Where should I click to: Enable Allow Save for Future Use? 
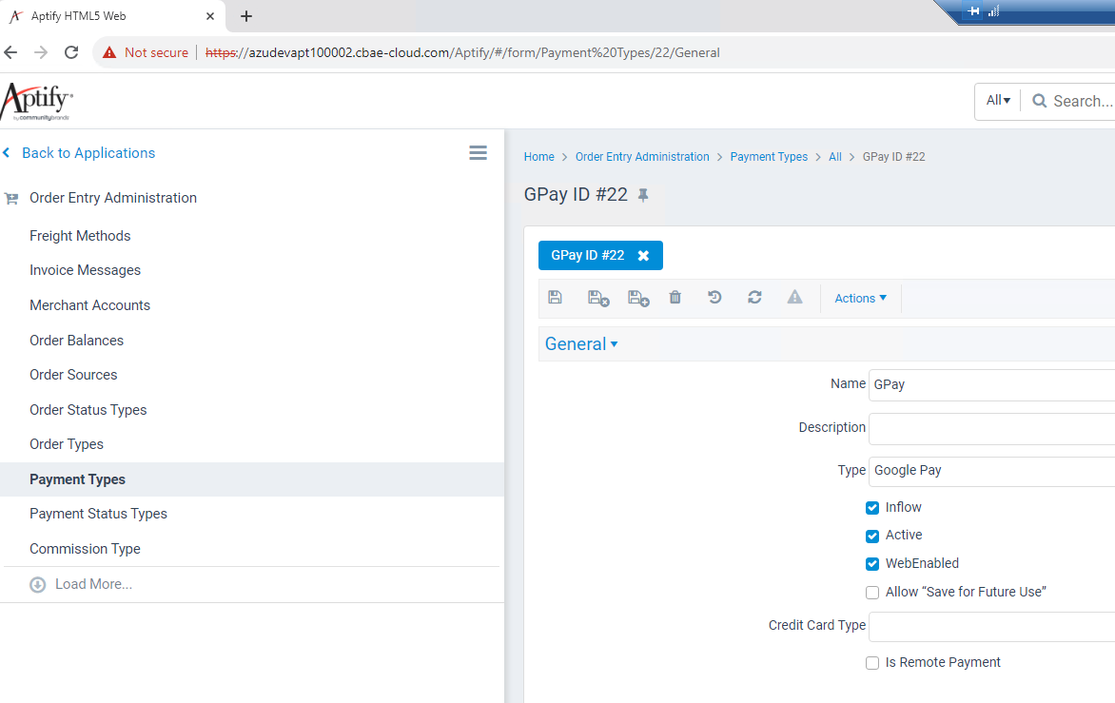click(x=872, y=593)
